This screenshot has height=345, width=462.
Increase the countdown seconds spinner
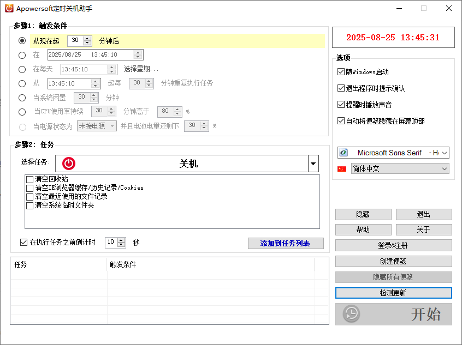pos(121,240)
